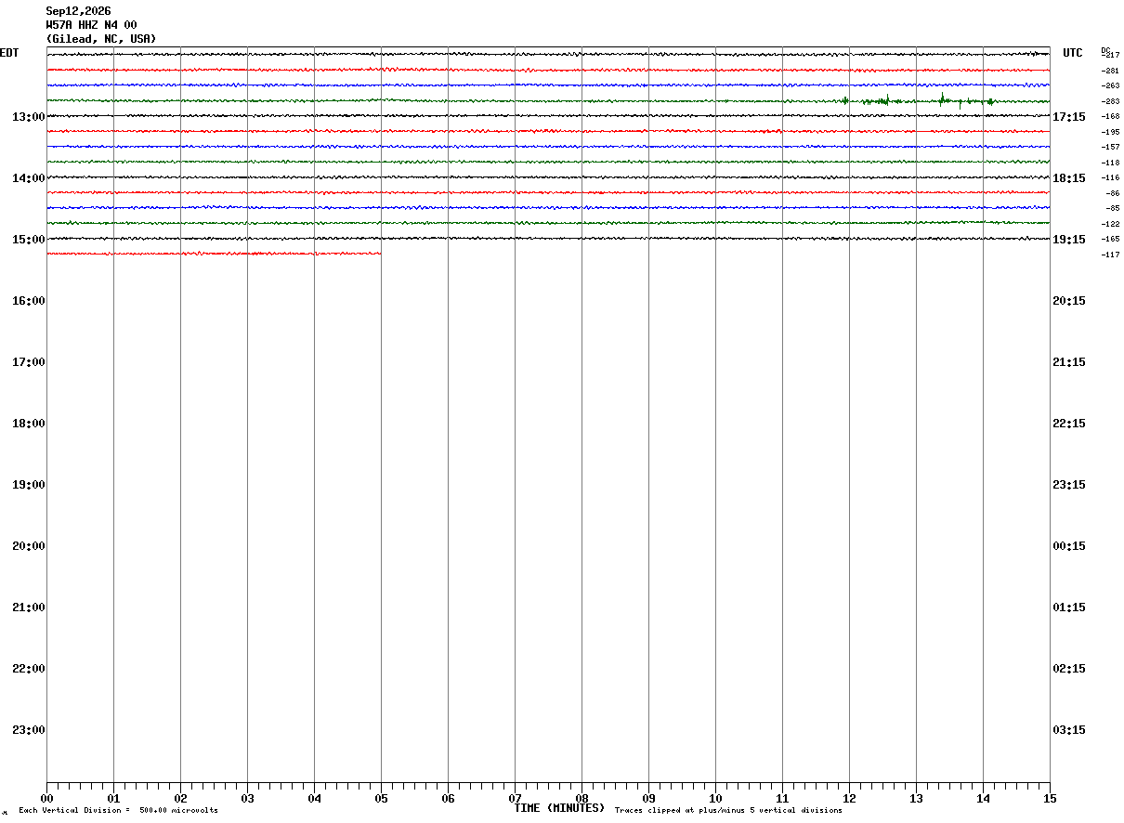
Task: Click the Sep12,2026 date text
Action: pyautogui.click(x=79, y=11)
